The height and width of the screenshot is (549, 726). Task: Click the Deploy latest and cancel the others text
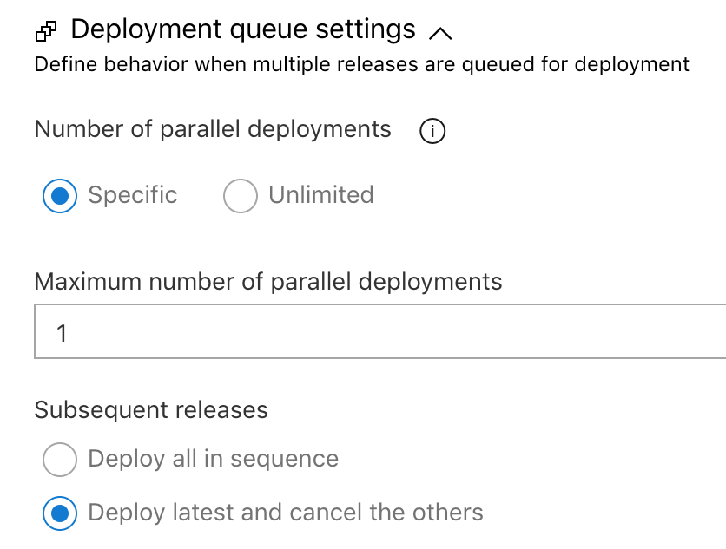click(x=286, y=513)
